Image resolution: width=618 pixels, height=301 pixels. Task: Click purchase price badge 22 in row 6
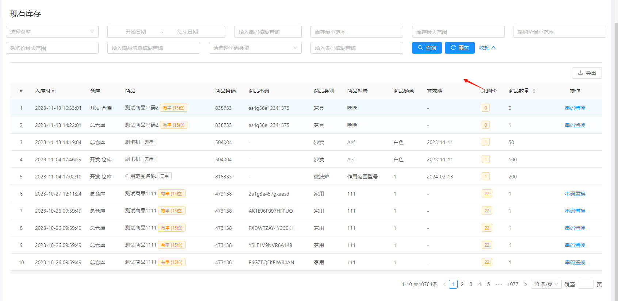(487, 194)
